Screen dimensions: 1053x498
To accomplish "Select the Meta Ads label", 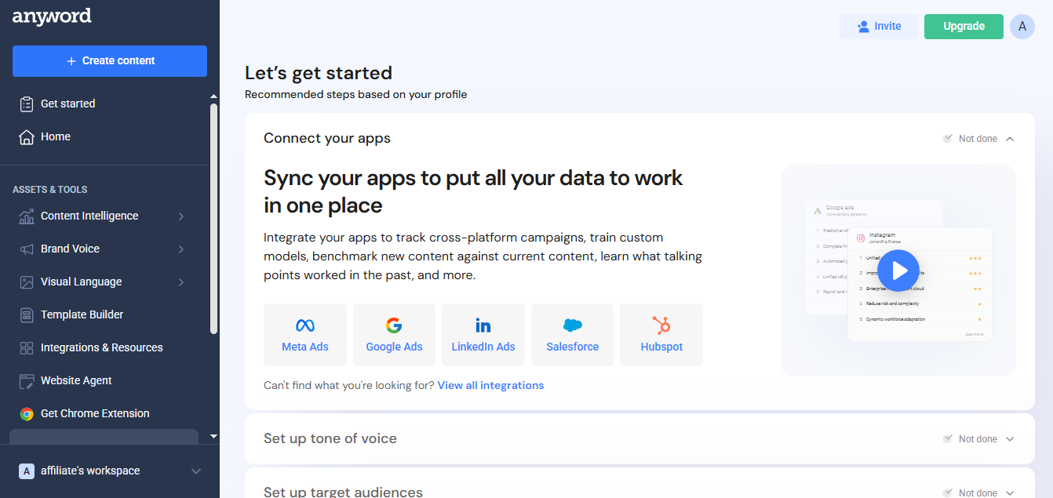I will click(x=305, y=347).
